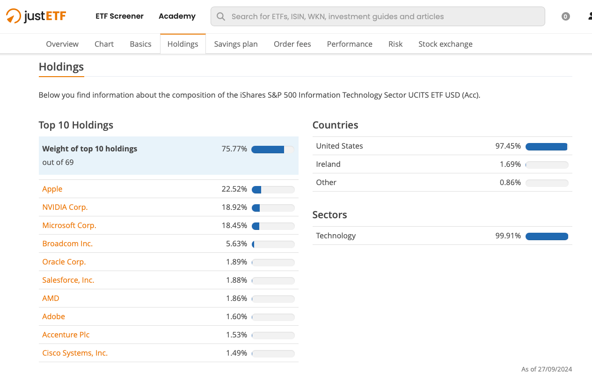Open the Adobe holding link
Screen dimensions: 592x386
54,316
